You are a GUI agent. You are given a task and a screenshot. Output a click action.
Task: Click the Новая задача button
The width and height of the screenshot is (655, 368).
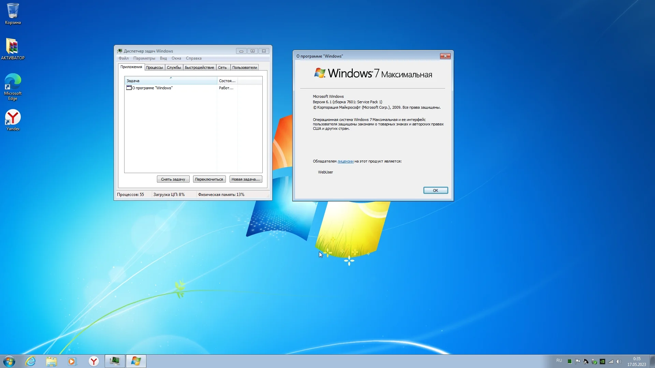coord(246,179)
